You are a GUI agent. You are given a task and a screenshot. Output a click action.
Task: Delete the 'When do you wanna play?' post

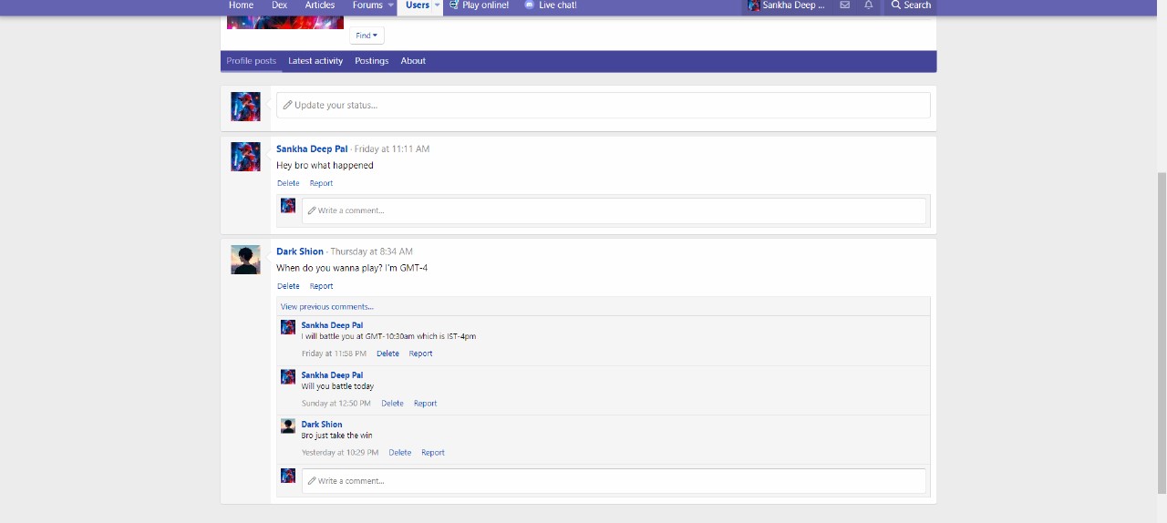click(x=288, y=286)
